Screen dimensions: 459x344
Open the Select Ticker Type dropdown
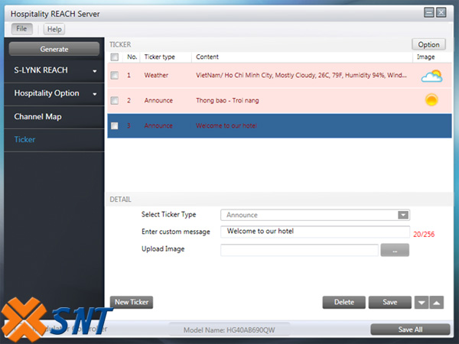[x=315, y=215]
